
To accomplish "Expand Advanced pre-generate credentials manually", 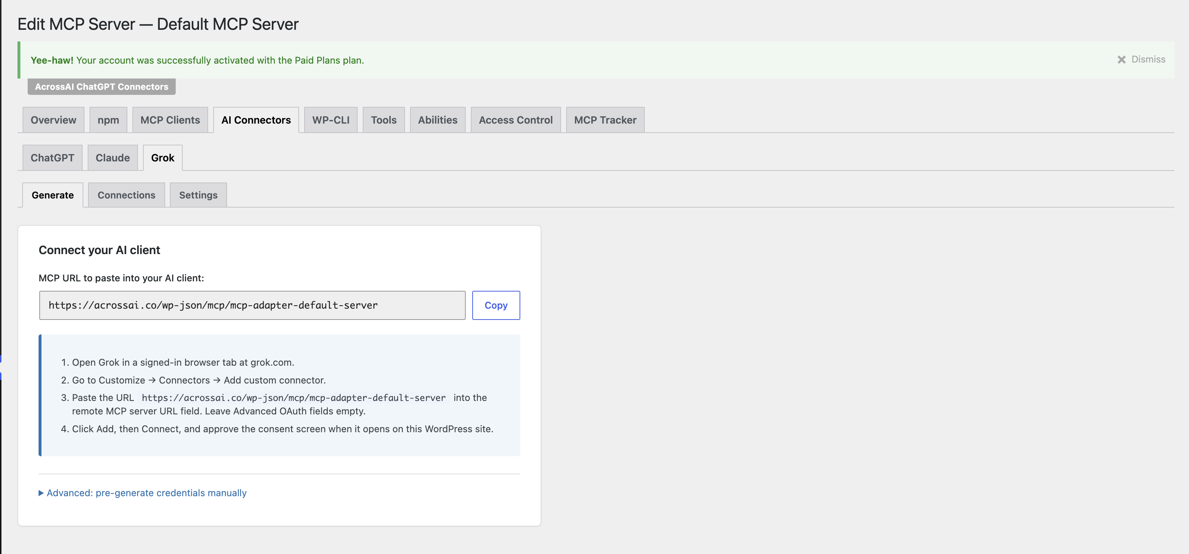I will click(x=143, y=493).
